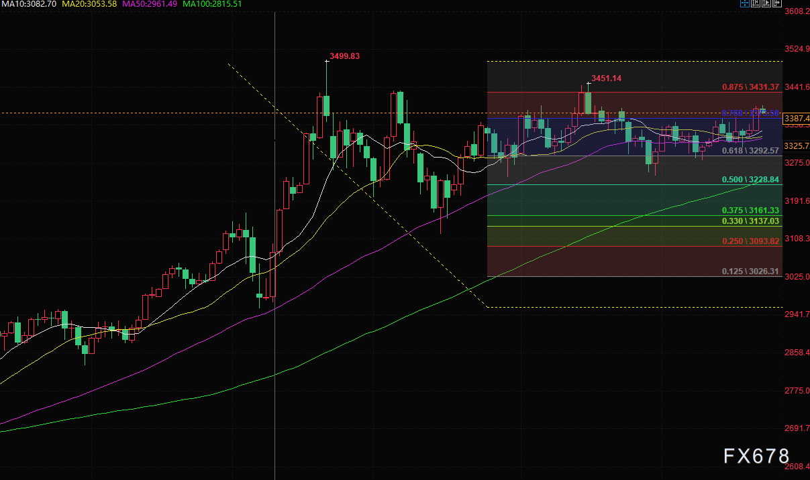Select the 0.500 Fibonacci level label
Viewport: 810px width, 480px height.
pos(750,180)
